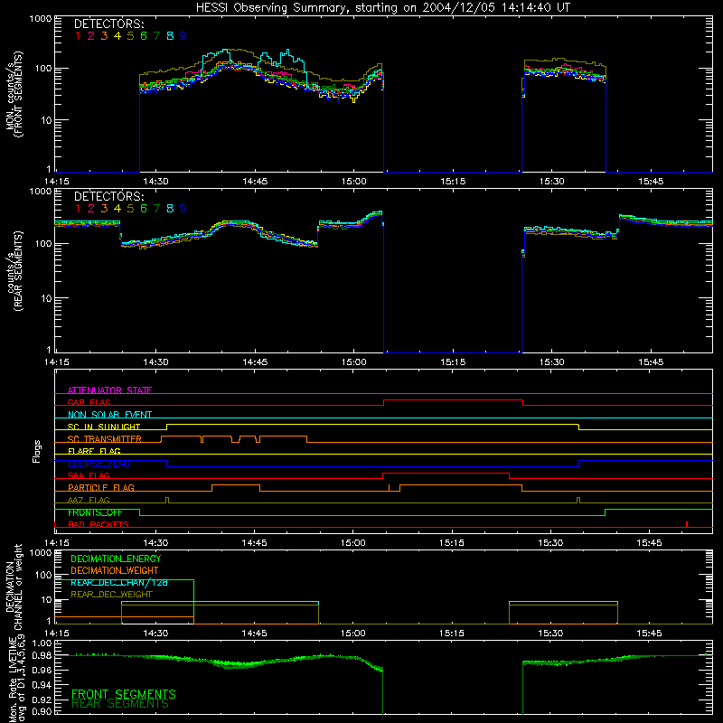
Task: Select the NON SOLAR EVENT flag label
Action: pyautogui.click(x=109, y=415)
